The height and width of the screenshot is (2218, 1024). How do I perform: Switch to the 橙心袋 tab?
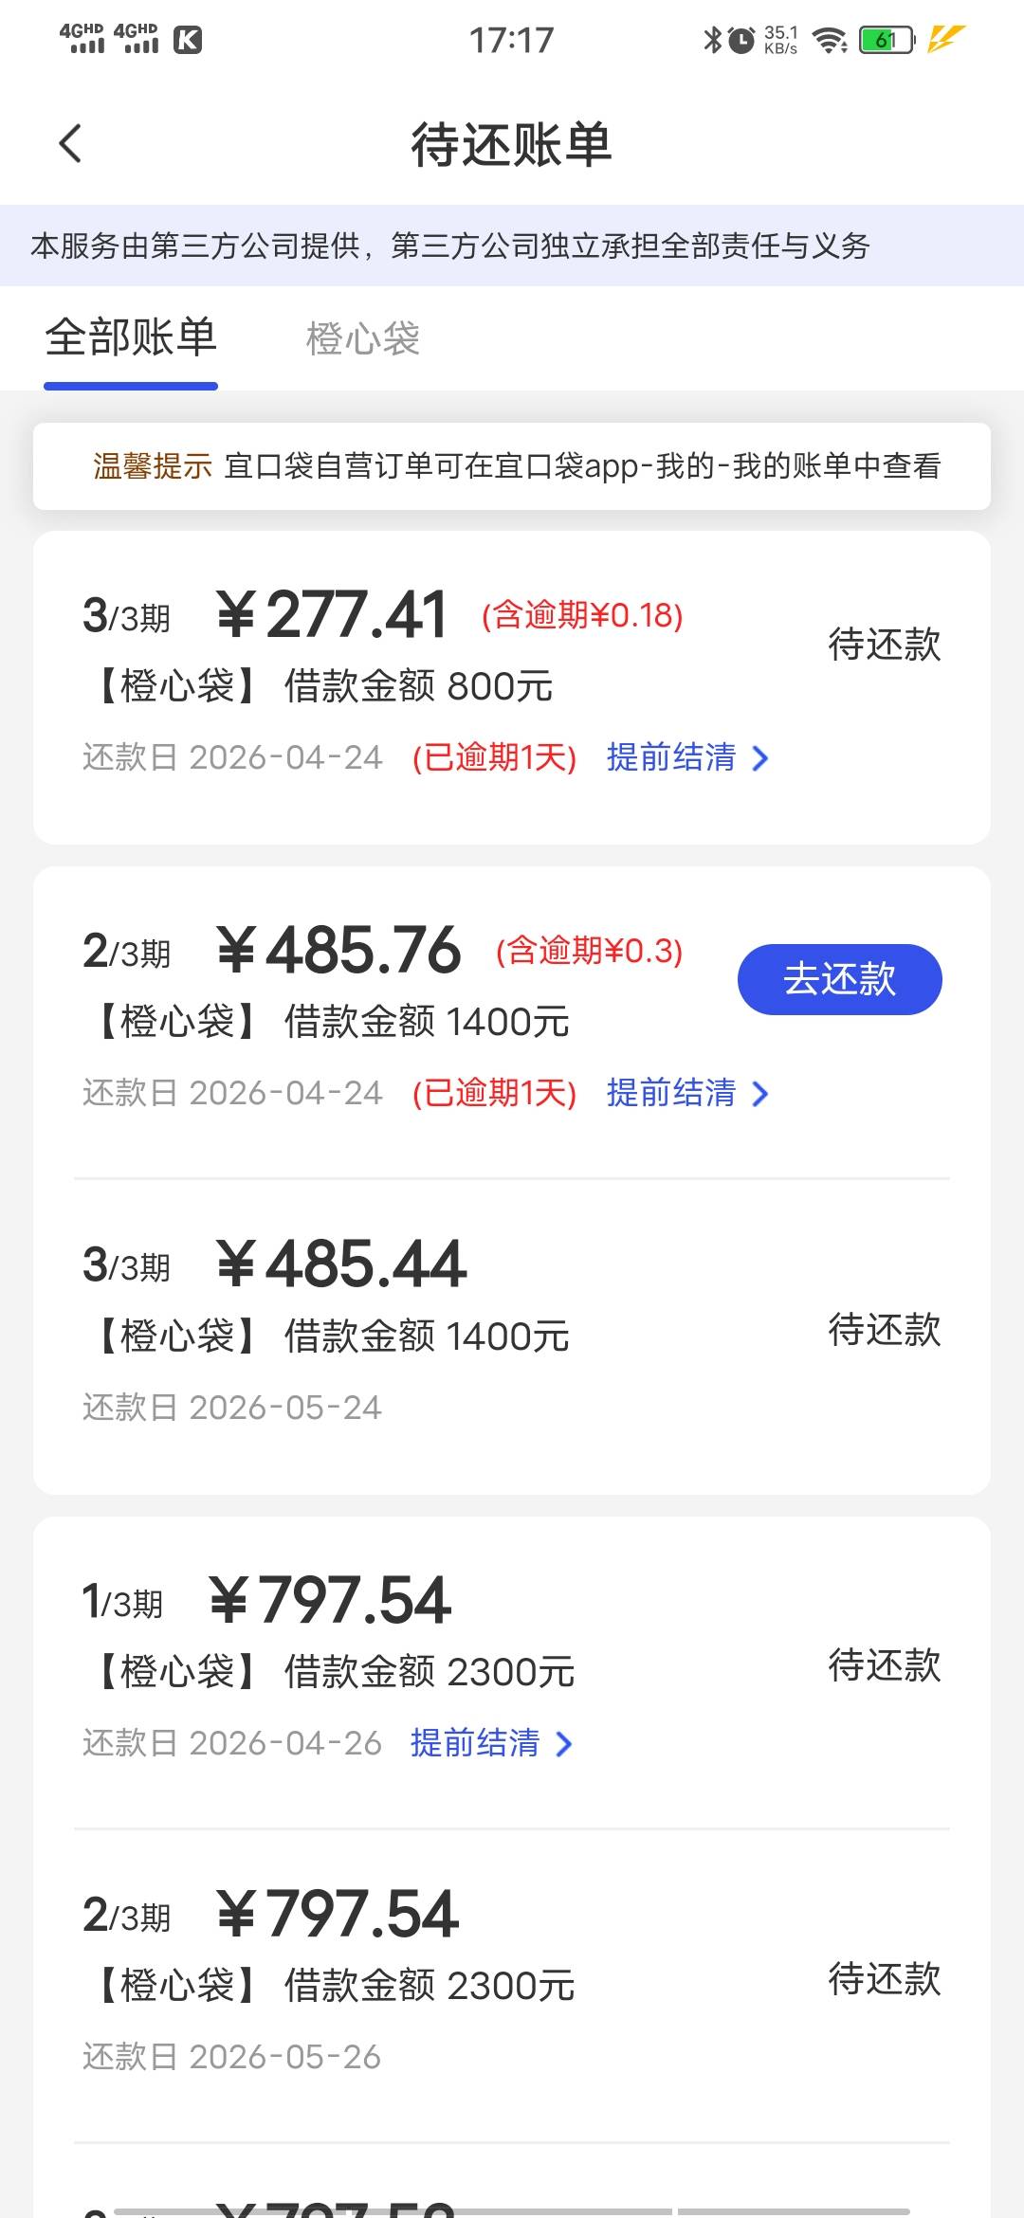click(362, 339)
